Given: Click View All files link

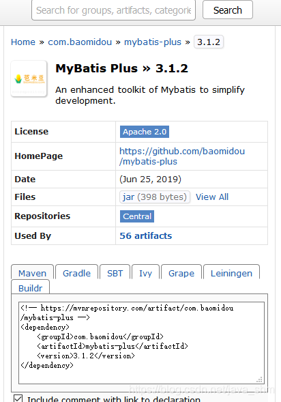Looking at the screenshot, I should (212, 197).
